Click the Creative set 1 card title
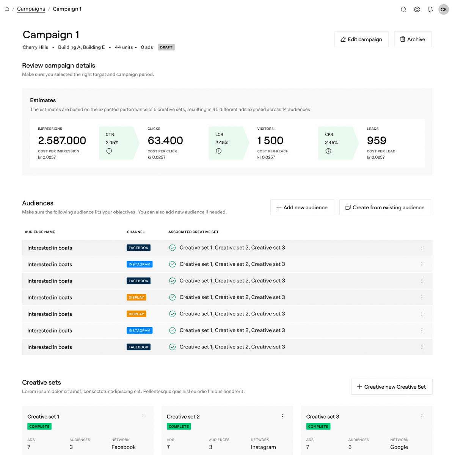Viewport: 455px width, 455px height. coord(43,417)
